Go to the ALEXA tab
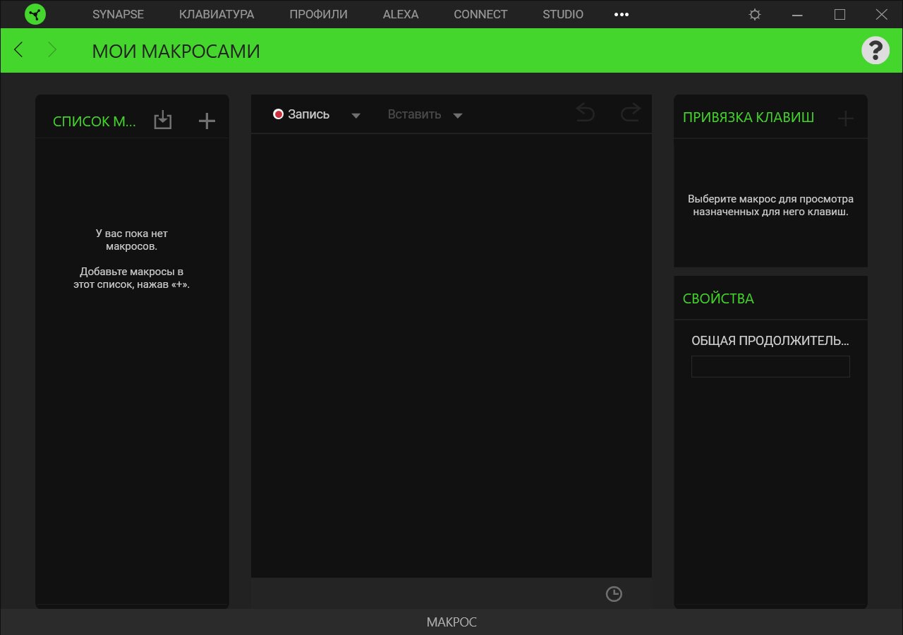The width and height of the screenshot is (903, 635). tap(401, 14)
